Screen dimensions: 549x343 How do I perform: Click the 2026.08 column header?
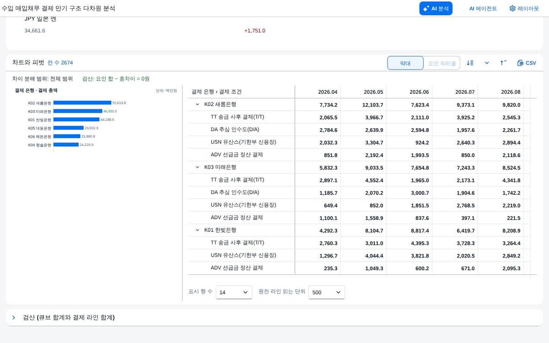[x=501, y=92]
